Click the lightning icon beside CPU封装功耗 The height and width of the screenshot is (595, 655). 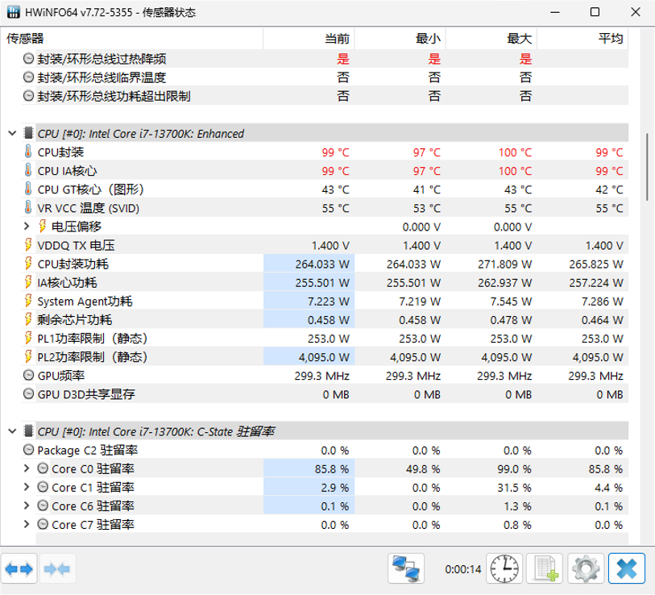coord(29,264)
